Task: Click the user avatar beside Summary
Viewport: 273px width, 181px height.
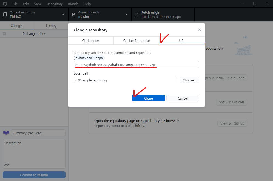Action: click(x=6, y=133)
